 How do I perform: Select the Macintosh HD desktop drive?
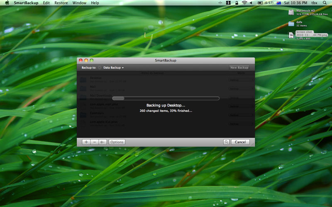[x=291, y=12]
